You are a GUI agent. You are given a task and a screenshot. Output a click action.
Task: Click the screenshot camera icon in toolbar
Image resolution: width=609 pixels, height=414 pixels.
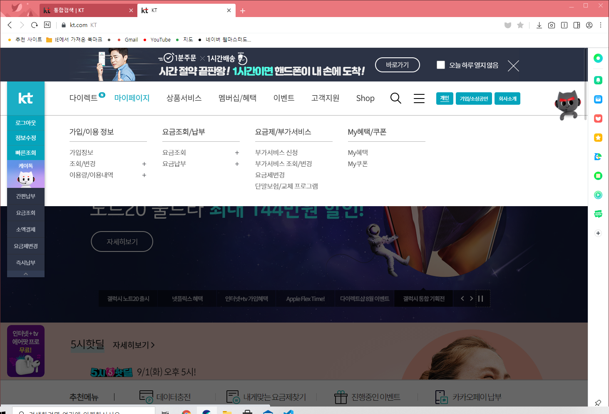click(552, 25)
